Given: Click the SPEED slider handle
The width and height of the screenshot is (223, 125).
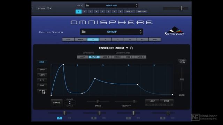Looking at the screenshot, I should 98,102.
